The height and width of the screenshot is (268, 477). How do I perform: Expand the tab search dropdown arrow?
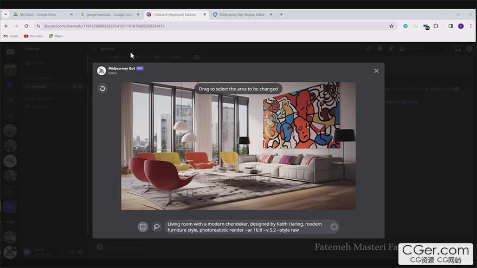coord(5,15)
